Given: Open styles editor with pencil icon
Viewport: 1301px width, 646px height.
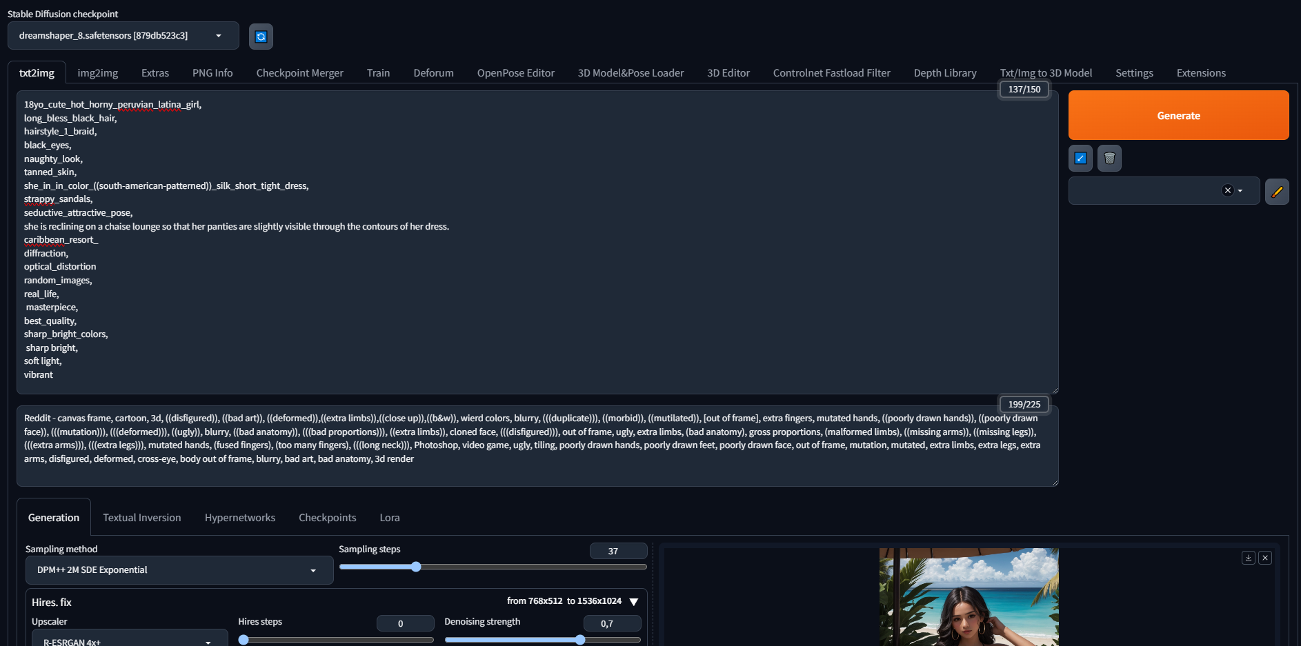Looking at the screenshot, I should tap(1277, 192).
